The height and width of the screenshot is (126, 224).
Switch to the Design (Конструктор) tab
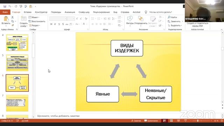(41, 12)
